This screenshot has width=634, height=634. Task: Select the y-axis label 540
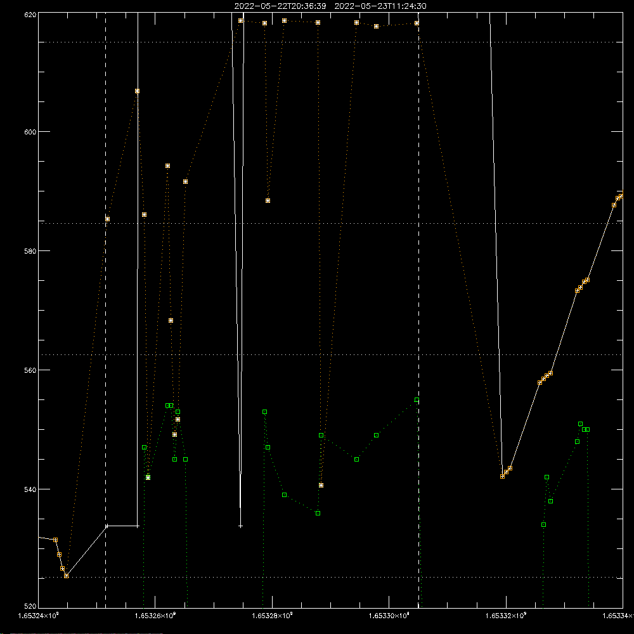pyautogui.click(x=30, y=489)
